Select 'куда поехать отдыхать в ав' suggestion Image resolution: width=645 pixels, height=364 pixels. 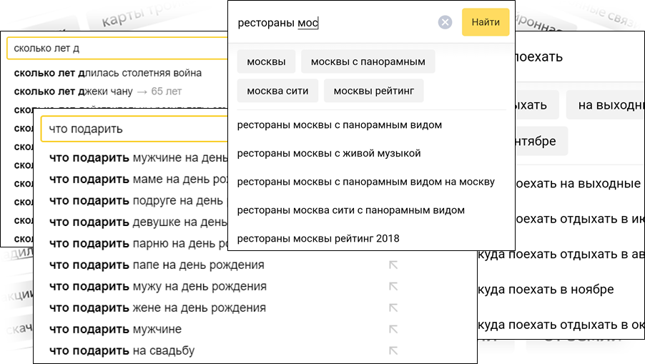click(561, 254)
